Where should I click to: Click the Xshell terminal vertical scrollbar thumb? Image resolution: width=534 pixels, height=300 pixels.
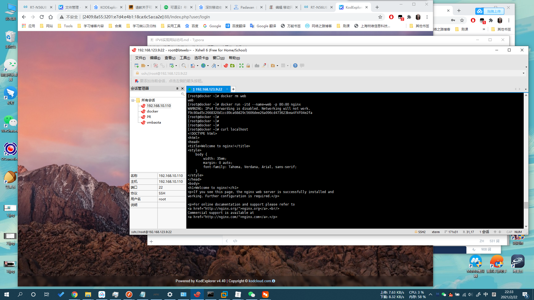click(x=526, y=205)
